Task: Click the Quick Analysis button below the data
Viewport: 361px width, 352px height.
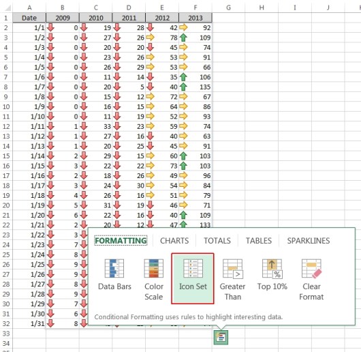Action: click(221, 337)
